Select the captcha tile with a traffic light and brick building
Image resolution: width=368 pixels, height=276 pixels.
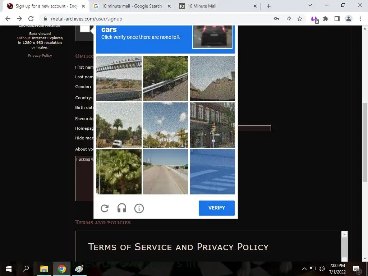point(212,125)
